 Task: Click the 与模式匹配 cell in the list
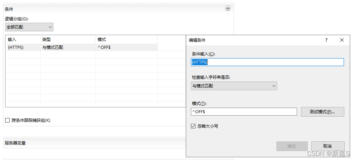tap(53, 47)
